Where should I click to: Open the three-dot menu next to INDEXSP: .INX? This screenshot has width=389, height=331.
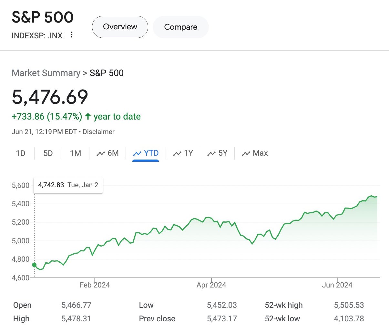[71, 35]
